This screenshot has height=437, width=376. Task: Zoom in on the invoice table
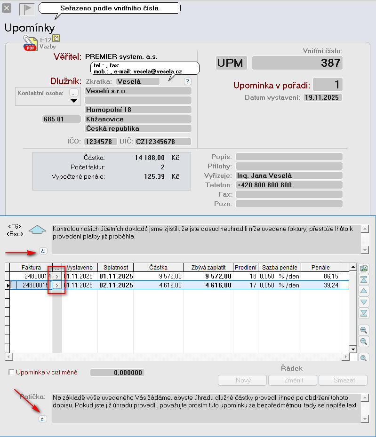[364, 330]
